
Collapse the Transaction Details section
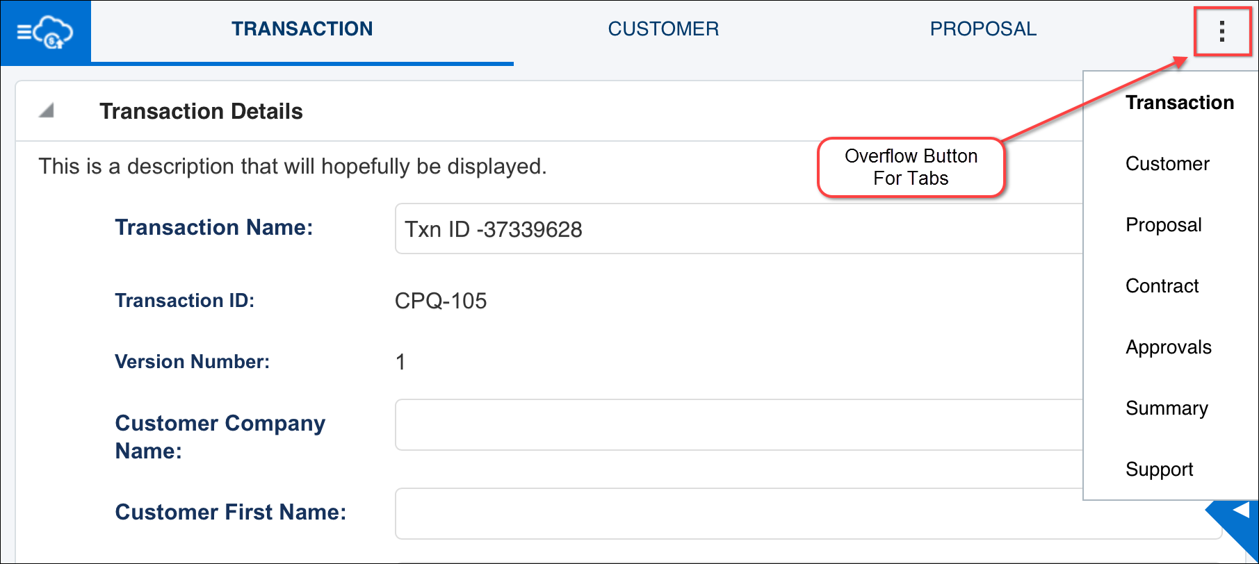pyautogui.click(x=46, y=110)
